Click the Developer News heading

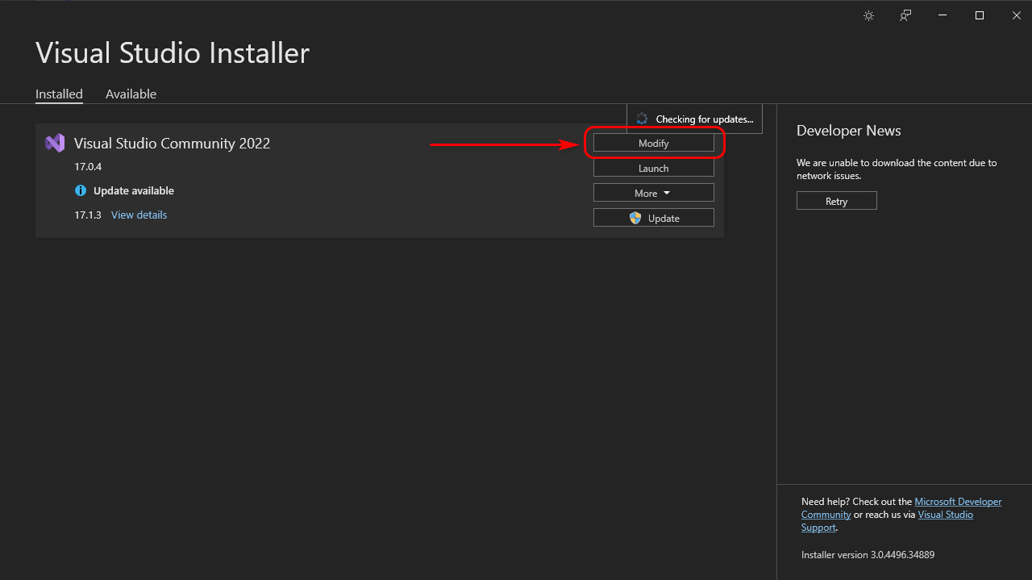coord(849,131)
